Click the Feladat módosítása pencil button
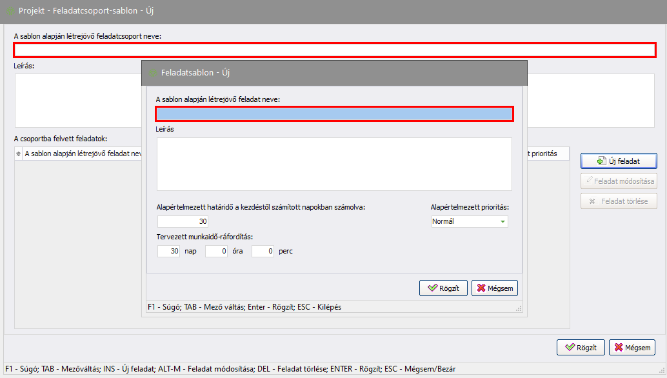The height and width of the screenshot is (378, 667). click(x=619, y=181)
